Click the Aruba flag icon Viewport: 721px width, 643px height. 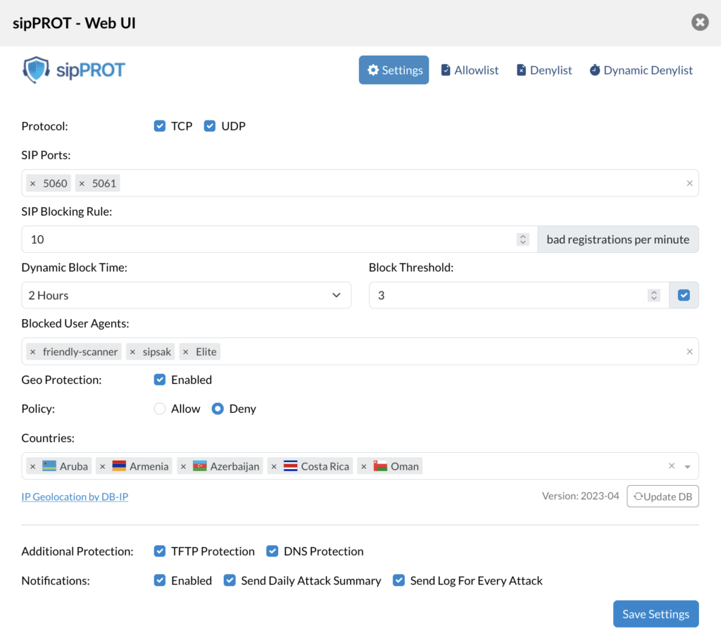click(49, 466)
